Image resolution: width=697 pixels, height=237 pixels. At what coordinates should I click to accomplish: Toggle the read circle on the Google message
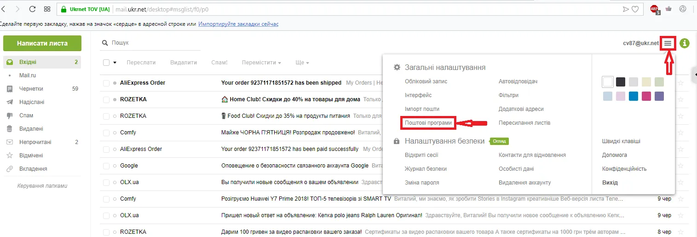point(115,166)
